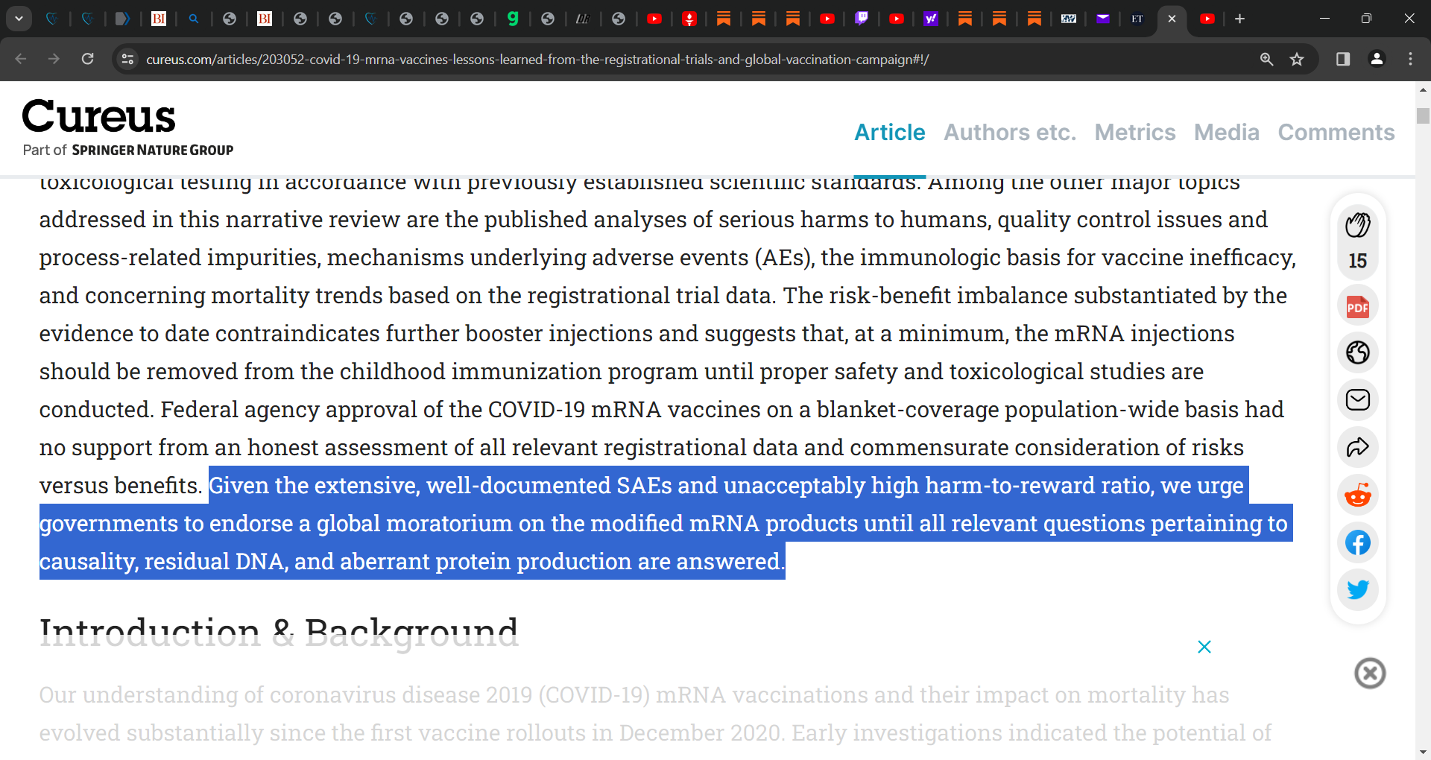
Task: Switch to the red microphone icon tab
Action: (689, 19)
